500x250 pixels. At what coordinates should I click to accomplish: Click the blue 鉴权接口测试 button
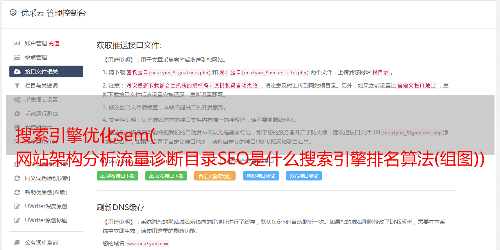[x=261, y=176]
